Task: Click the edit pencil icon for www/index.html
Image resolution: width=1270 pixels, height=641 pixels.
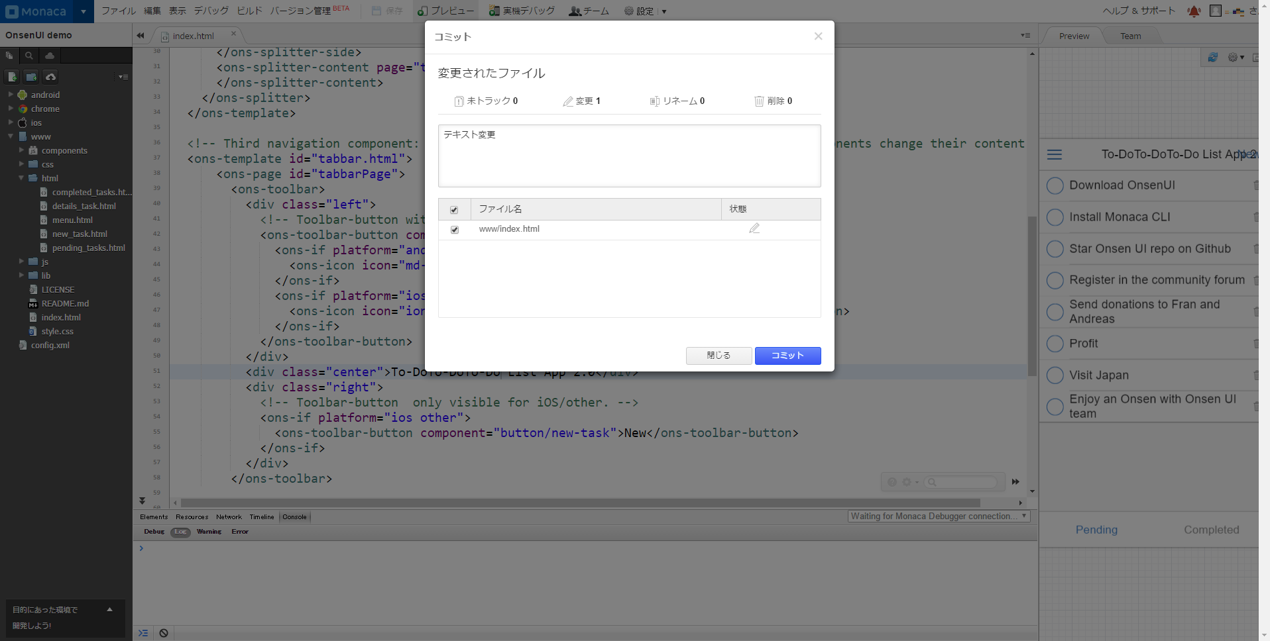Action: pos(754,228)
